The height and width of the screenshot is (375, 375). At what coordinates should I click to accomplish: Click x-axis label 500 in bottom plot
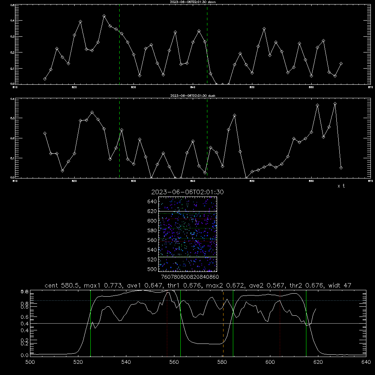pyautogui.click(x=30, y=362)
